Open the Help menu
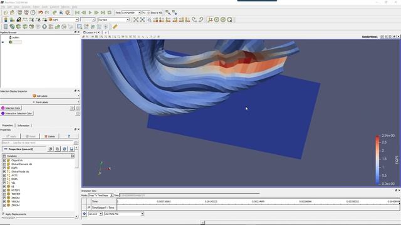The width and height of the screenshot is (401, 225). 75,7
